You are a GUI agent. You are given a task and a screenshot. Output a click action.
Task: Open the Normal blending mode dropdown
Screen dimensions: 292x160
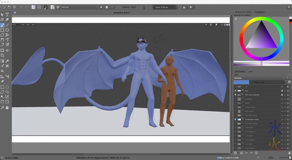click(x=79, y=7)
